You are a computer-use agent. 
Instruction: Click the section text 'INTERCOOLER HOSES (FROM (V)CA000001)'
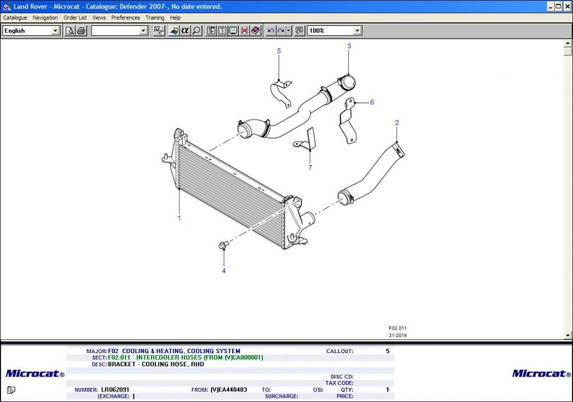pyautogui.click(x=199, y=357)
